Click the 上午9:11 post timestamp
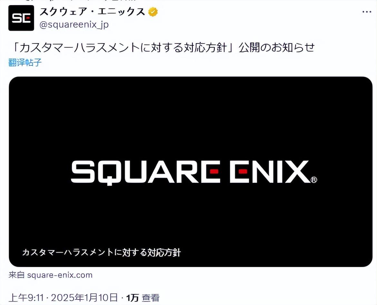This screenshot has height=305, width=377. click(x=26, y=298)
